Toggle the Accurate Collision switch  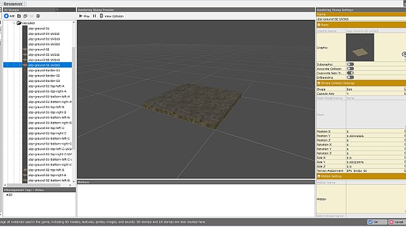coord(350,68)
